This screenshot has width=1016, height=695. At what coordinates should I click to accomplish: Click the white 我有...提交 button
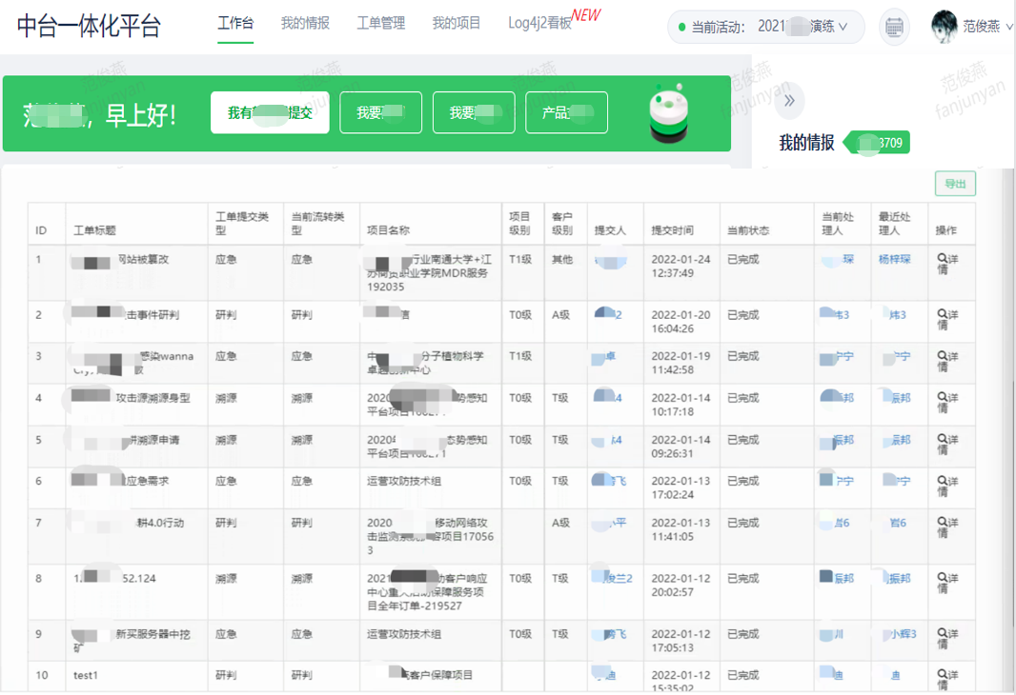(x=270, y=112)
